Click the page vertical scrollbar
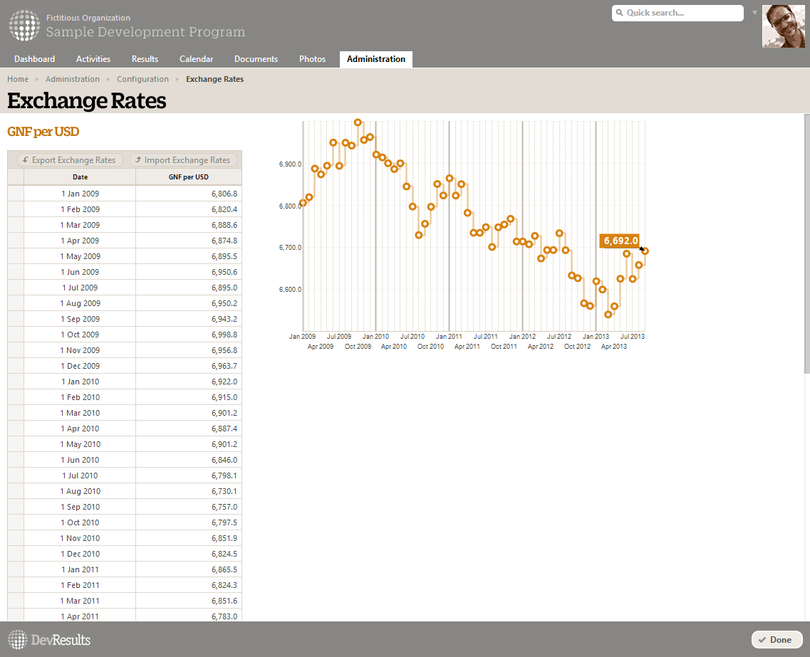The image size is (810, 657). coord(807,243)
